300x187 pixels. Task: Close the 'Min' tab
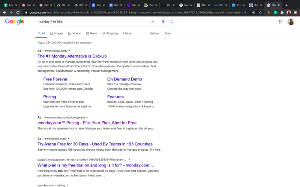208,5
